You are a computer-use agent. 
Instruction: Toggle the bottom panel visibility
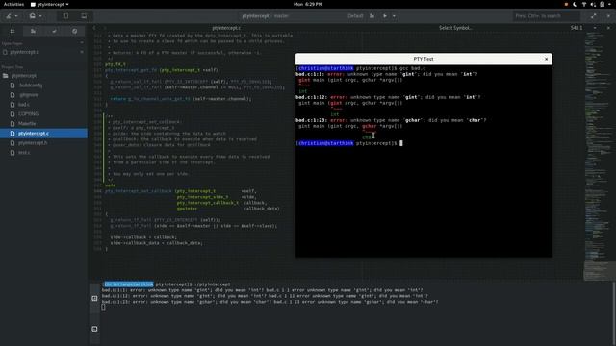tap(84, 16)
